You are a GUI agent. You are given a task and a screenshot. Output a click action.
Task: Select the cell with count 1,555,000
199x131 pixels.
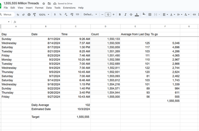(105, 97)
